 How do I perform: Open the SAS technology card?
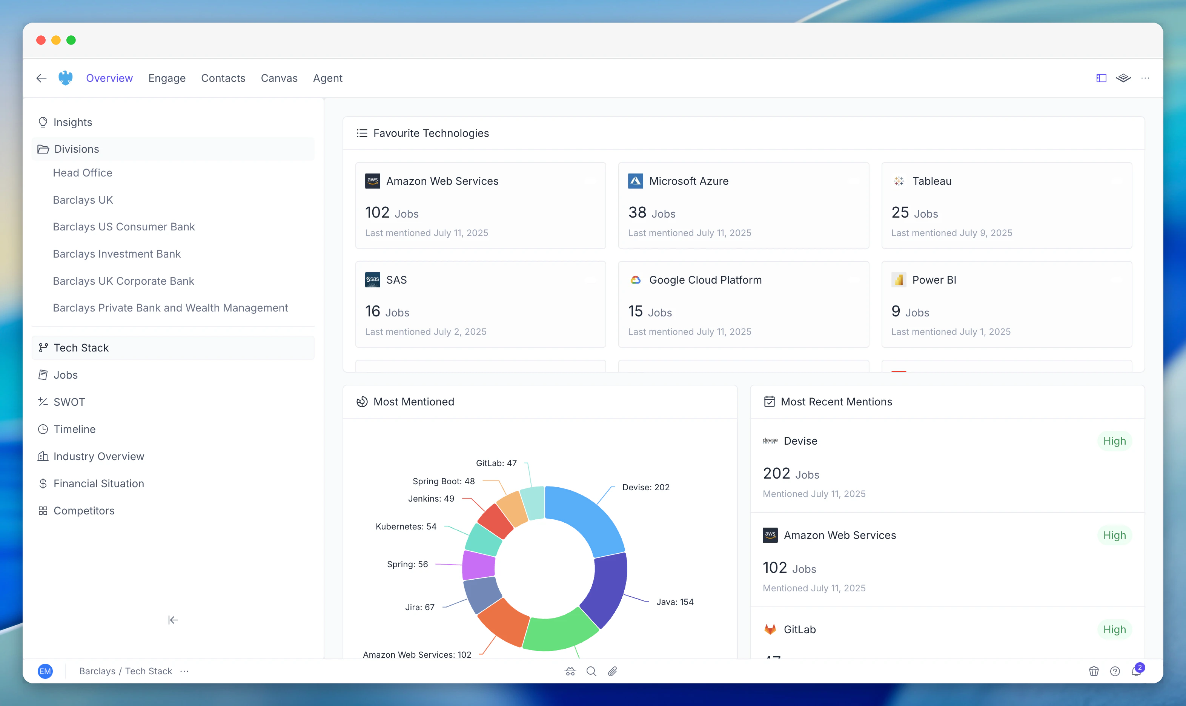481,304
